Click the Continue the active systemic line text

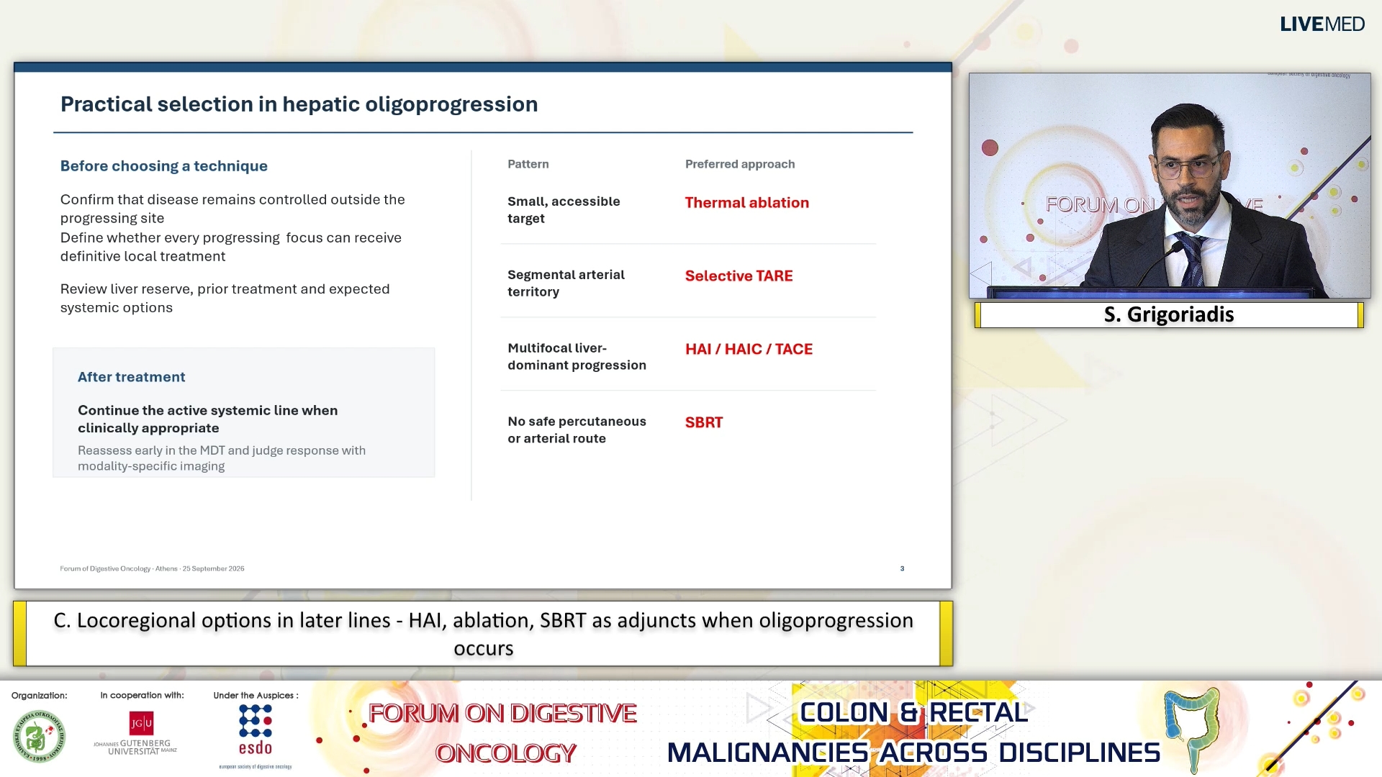(207, 419)
